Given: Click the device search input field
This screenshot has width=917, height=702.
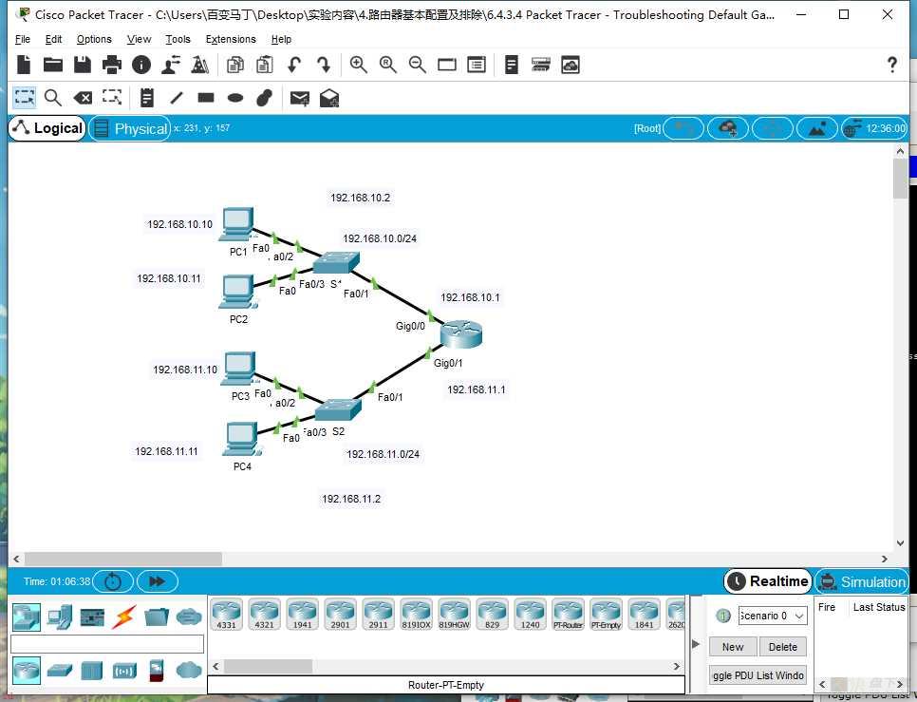Looking at the screenshot, I should pyautogui.click(x=107, y=644).
